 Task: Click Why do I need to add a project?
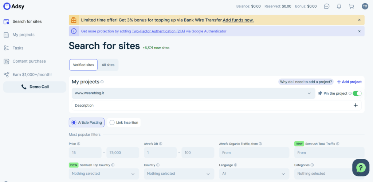tap(306, 82)
